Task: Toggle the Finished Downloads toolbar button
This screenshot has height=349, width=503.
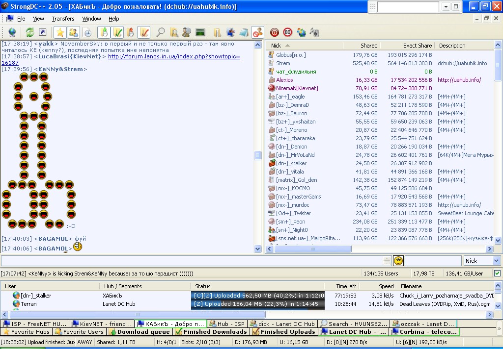Action: tap(117, 32)
